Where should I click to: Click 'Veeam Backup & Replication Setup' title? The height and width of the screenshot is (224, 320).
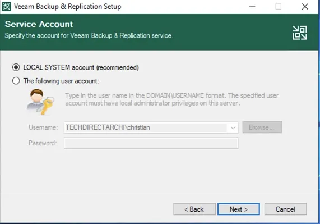68,7
